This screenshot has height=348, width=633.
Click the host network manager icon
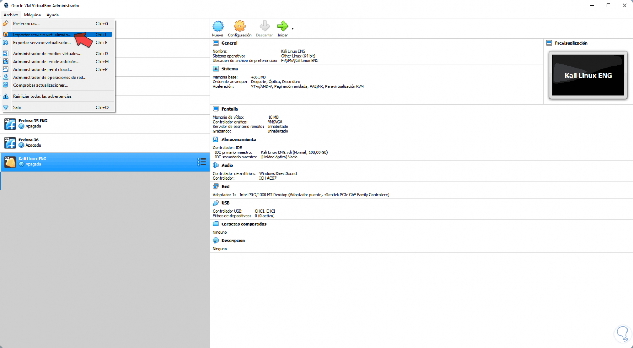pyautogui.click(x=6, y=61)
